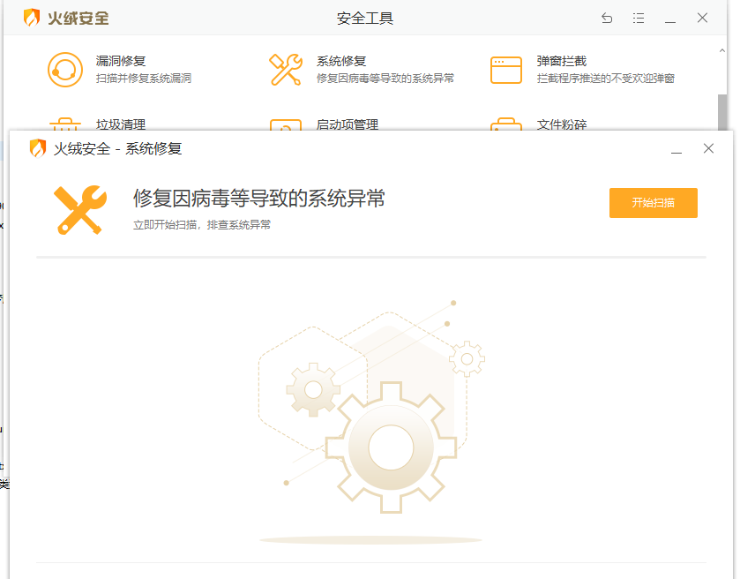The image size is (740, 579).
Task: Close the 安全工具 main window
Action: pyautogui.click(x=702, y=18)
